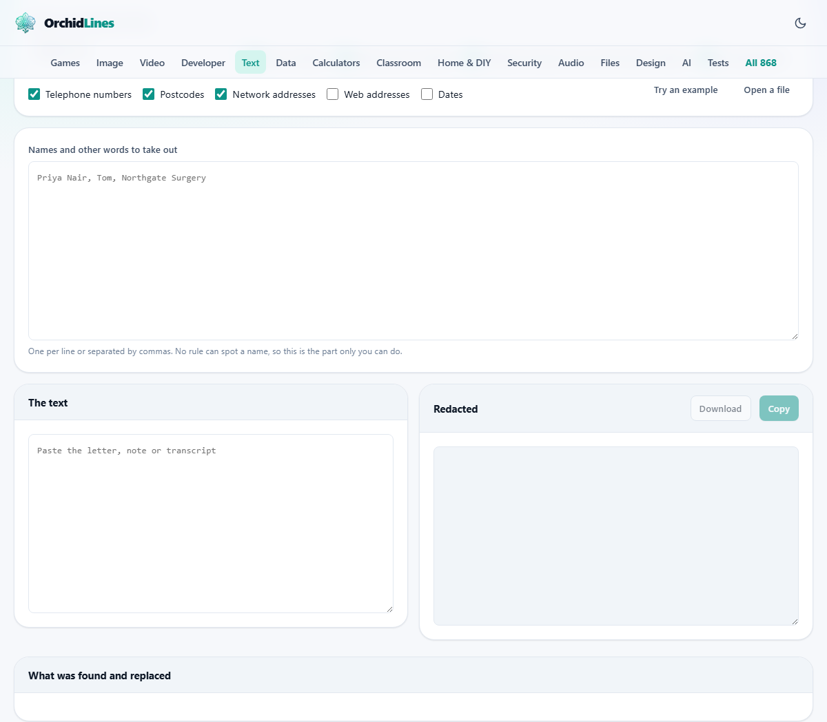Click the Redacted output resize handle
Viewport: 827px width, 722px height.
point(795,621)
